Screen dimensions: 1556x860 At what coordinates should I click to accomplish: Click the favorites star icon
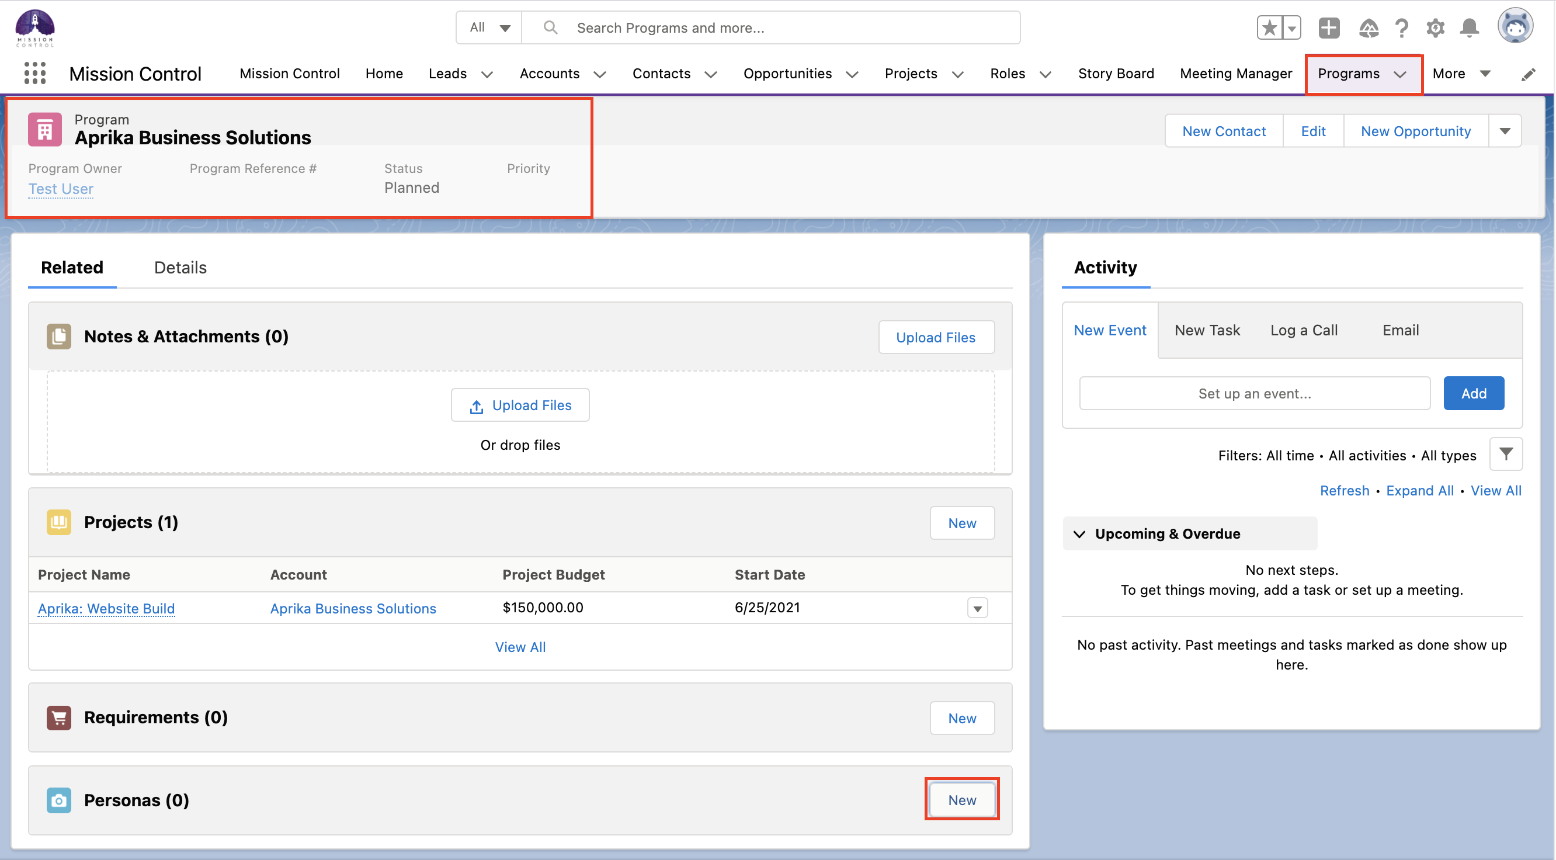click(1270, 28)
